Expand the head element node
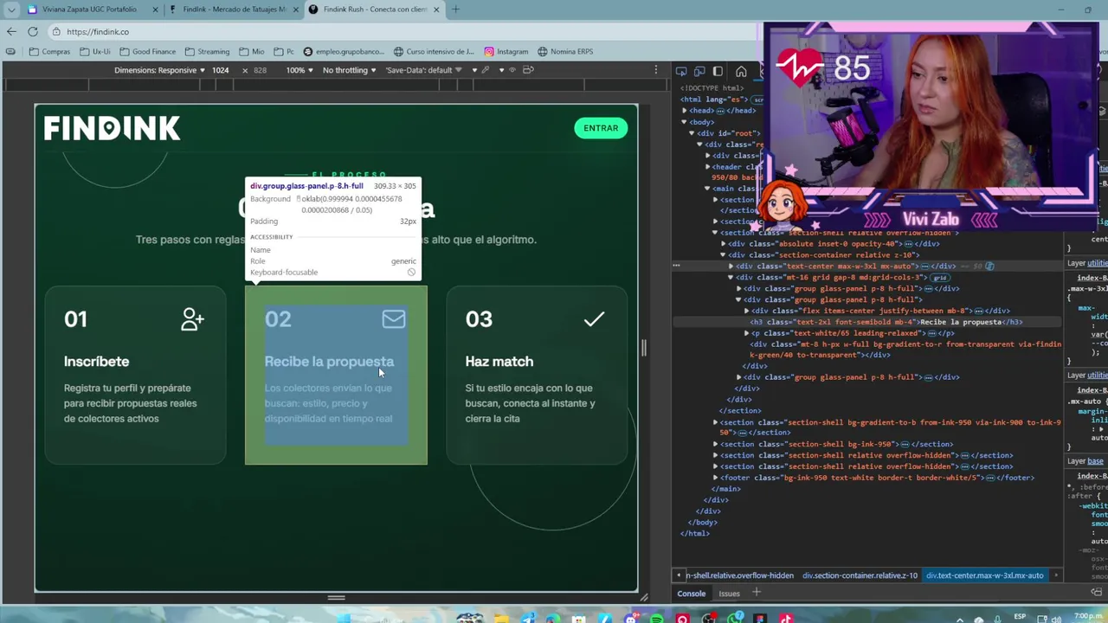Viewport: 1108px width, 623px height. [685, 111]
